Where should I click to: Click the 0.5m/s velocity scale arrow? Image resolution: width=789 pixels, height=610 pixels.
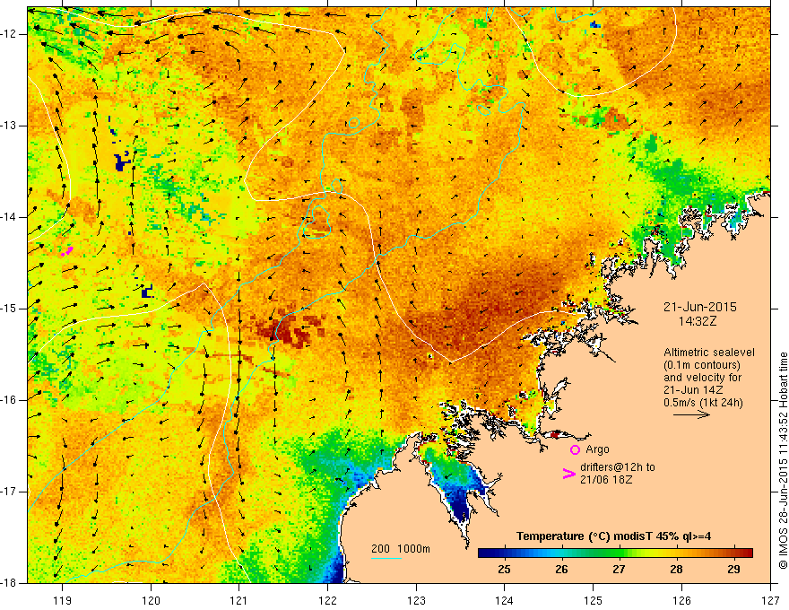tap(691, 414)
